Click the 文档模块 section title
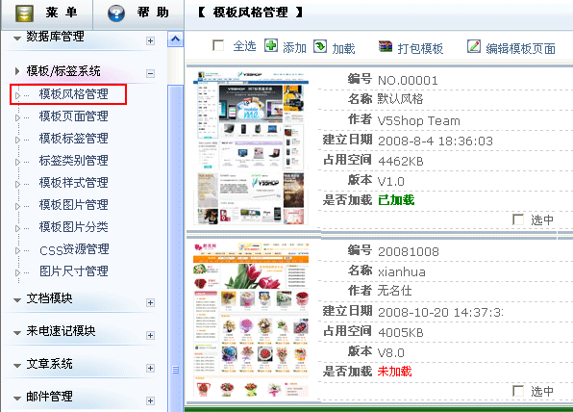This screenshot has width=573, height=412. [x=49, y=298]
